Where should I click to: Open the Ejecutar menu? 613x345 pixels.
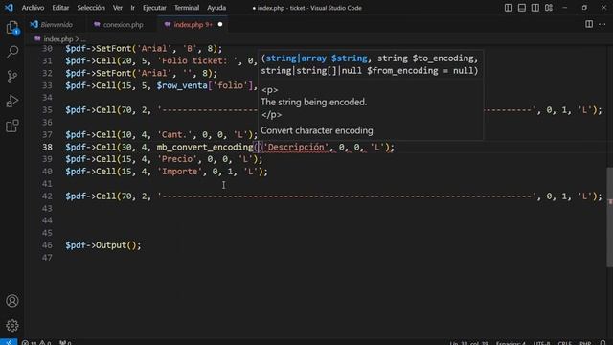tap(154, 8)
